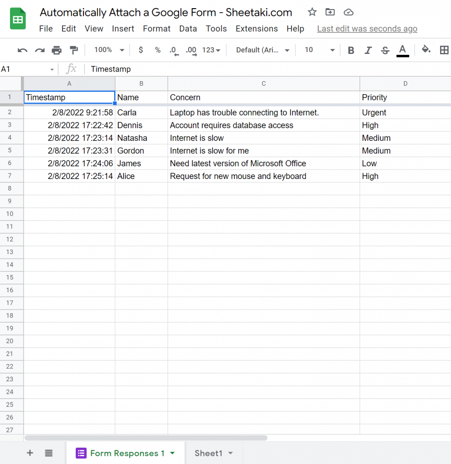This screenshot has width=451, height=464.
Task: Open the Text color picker
Action: click(403, 50)
